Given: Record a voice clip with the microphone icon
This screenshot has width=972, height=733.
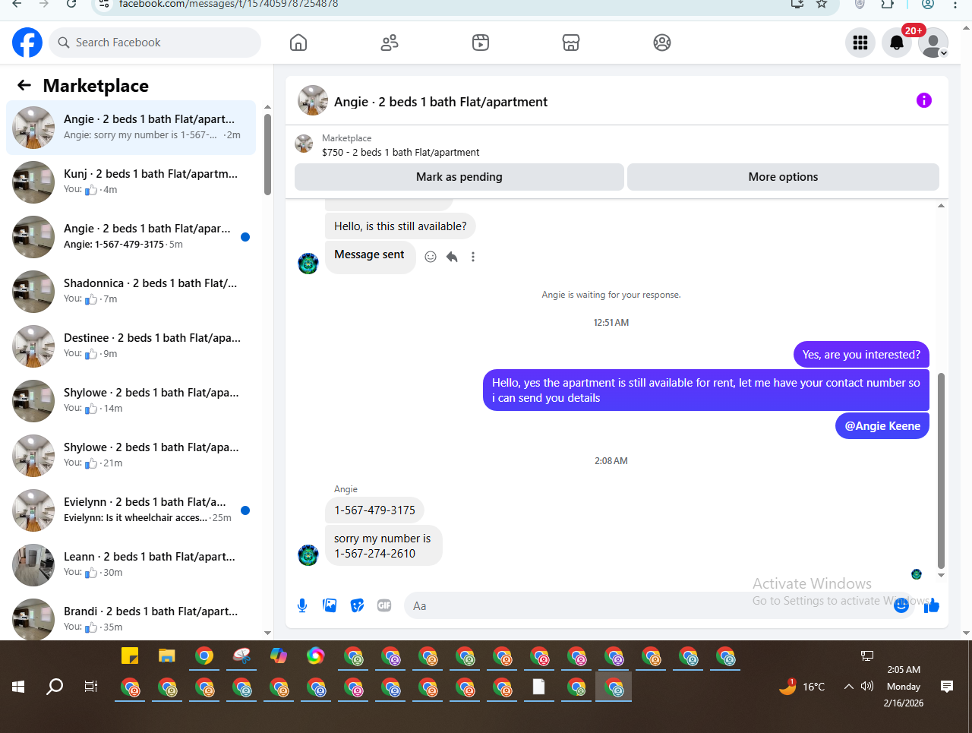Looking at the screenshot, I should (x=302, y=605).
